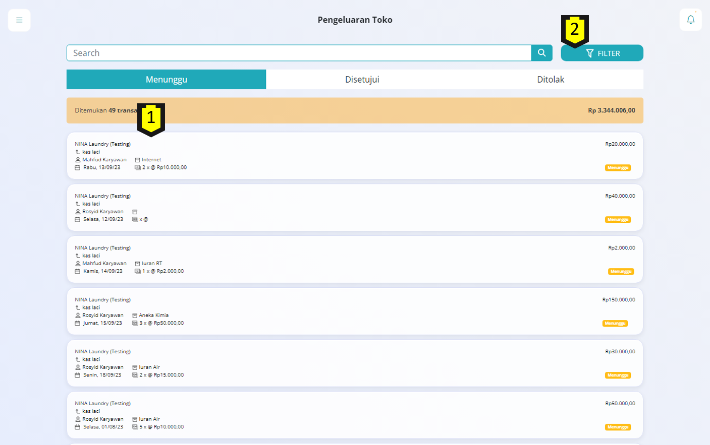Click inside the Search field
710x445 pixels.
(299, 53)
